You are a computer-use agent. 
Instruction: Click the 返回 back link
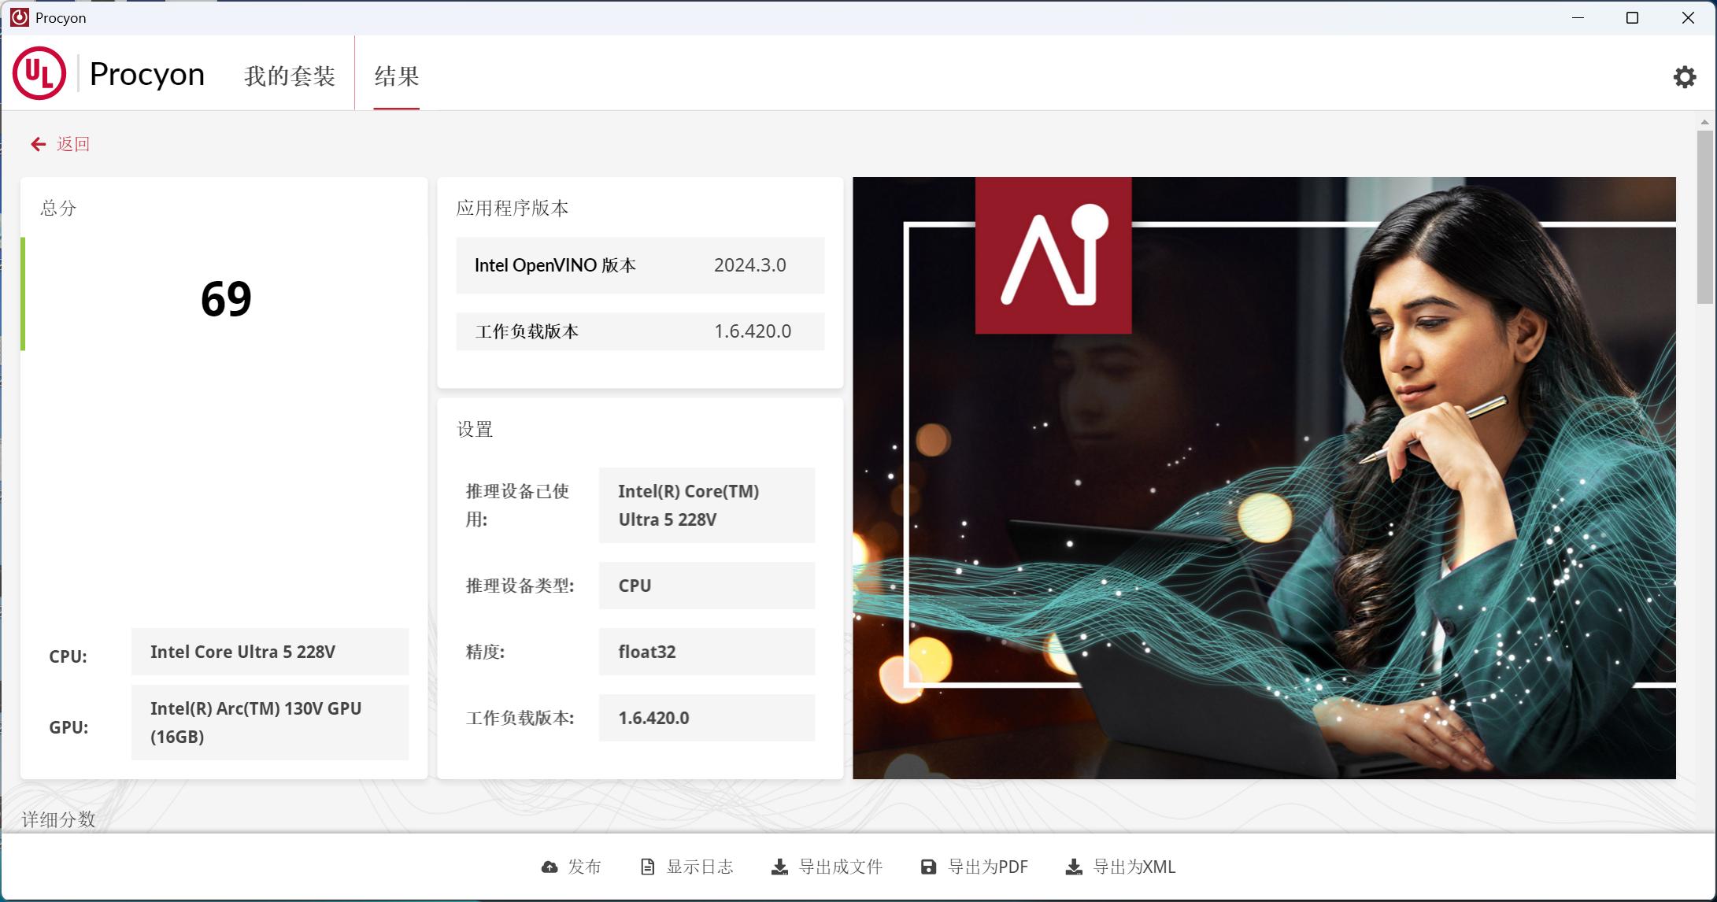point(72,144)
